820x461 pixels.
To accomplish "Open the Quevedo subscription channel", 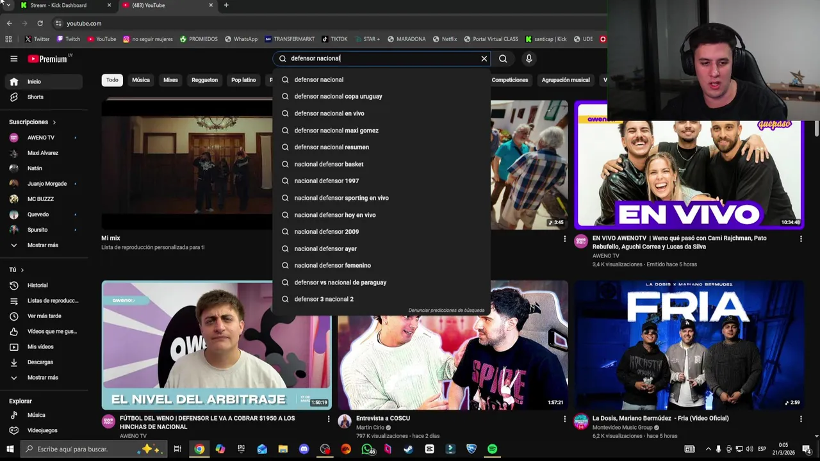I will pyautogui.click(x=42, y=214).
